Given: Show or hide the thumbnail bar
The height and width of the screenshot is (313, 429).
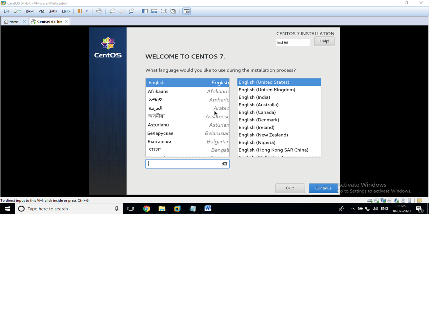Looking at the screenshot, I should pos(154,11).
